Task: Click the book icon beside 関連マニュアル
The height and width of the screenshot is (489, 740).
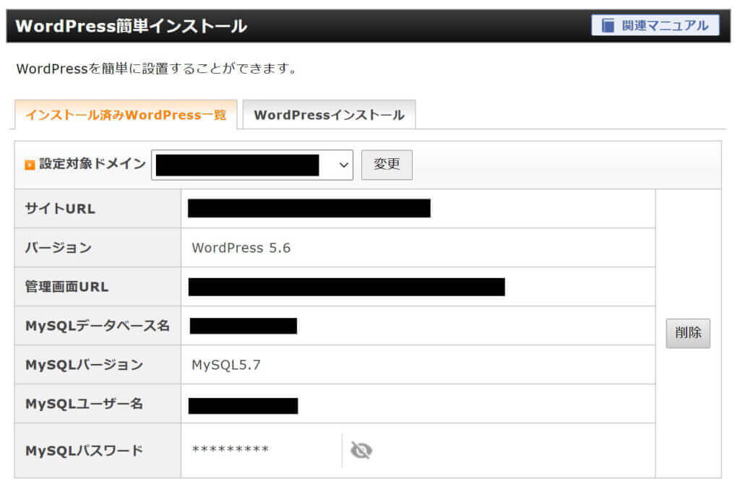Action: pyautogui.click(x=608, y=25)
